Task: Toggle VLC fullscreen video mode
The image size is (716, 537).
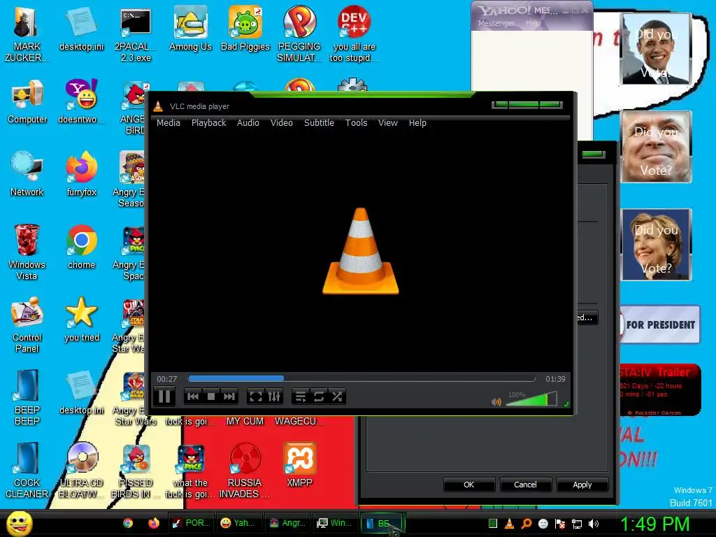Action: tap(256, 396)
